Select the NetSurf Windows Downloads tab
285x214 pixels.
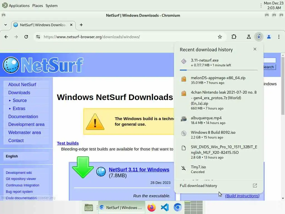coord(44,25)
